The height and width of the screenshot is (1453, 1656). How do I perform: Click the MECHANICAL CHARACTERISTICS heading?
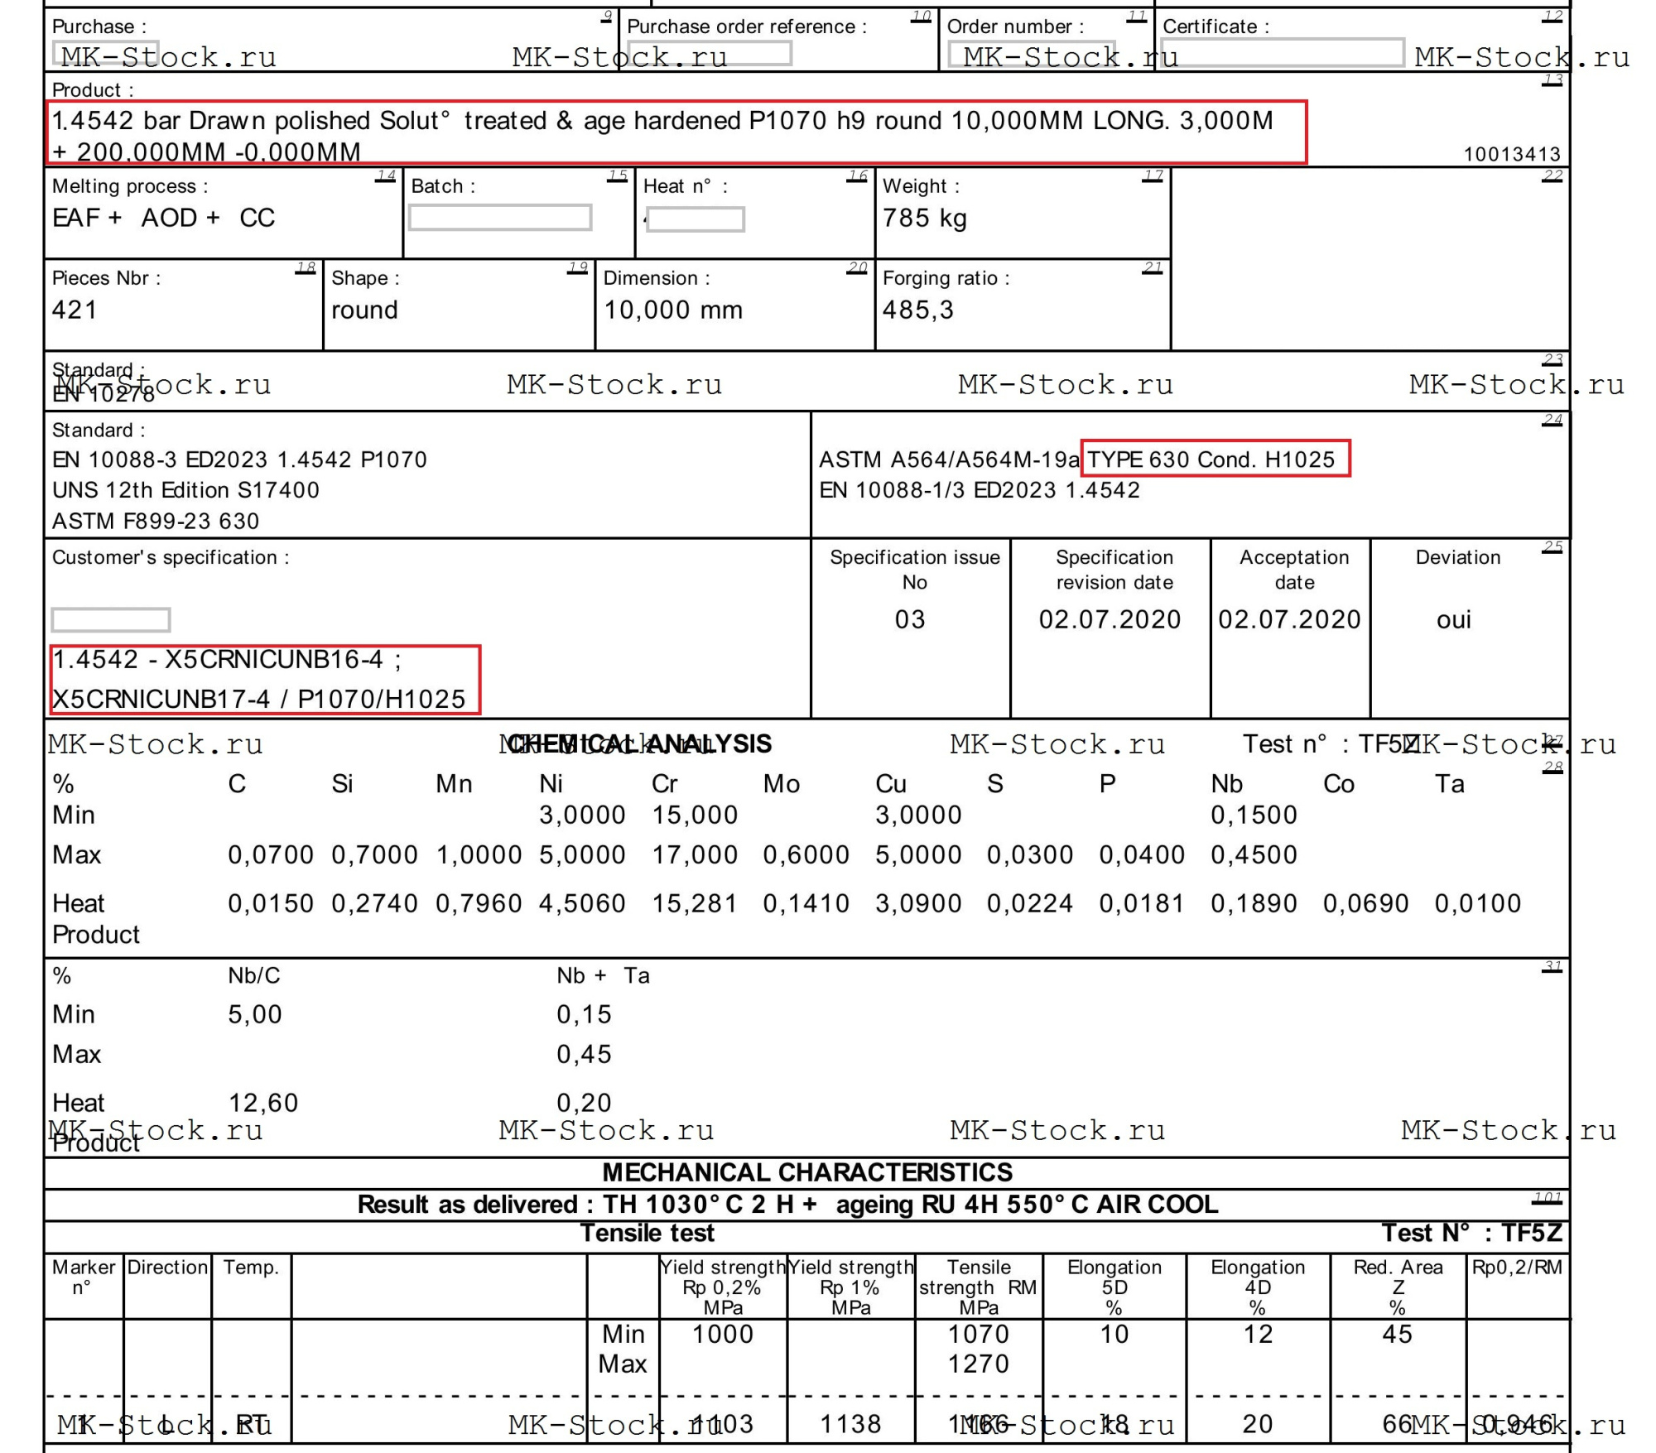(807, 1172)
